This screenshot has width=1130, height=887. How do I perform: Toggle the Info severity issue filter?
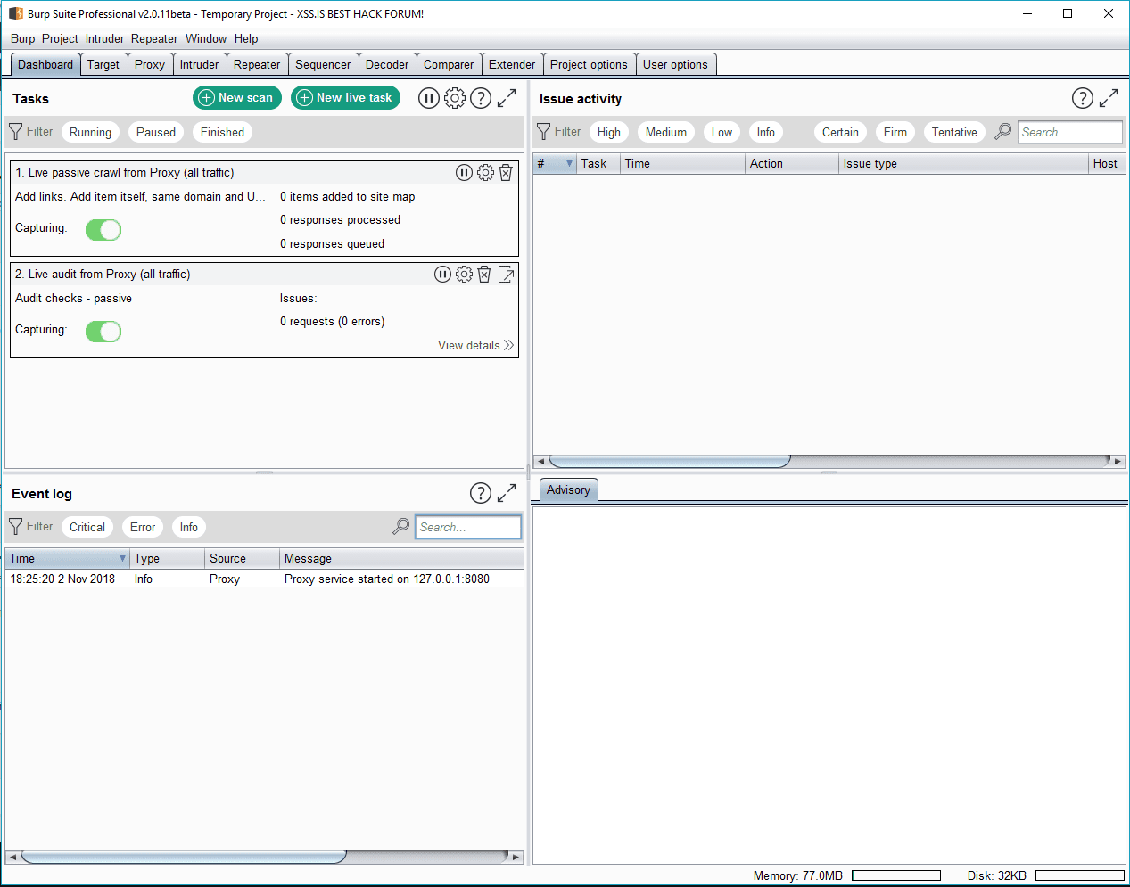pyautogui.click(x=766, y=132)
